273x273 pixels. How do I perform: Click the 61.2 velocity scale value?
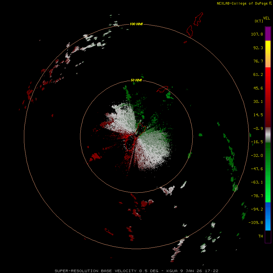(258, 75)
